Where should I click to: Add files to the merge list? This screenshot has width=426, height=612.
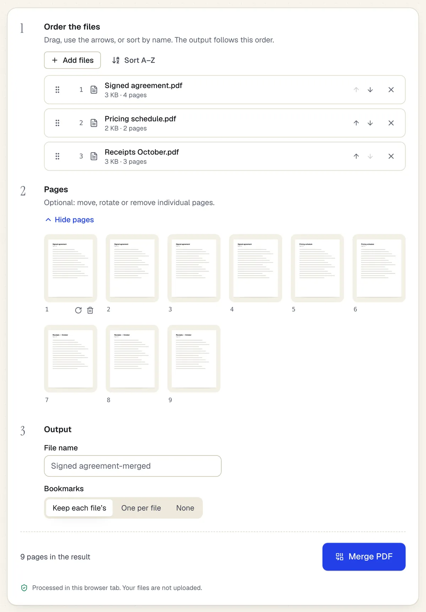point(72,60)
